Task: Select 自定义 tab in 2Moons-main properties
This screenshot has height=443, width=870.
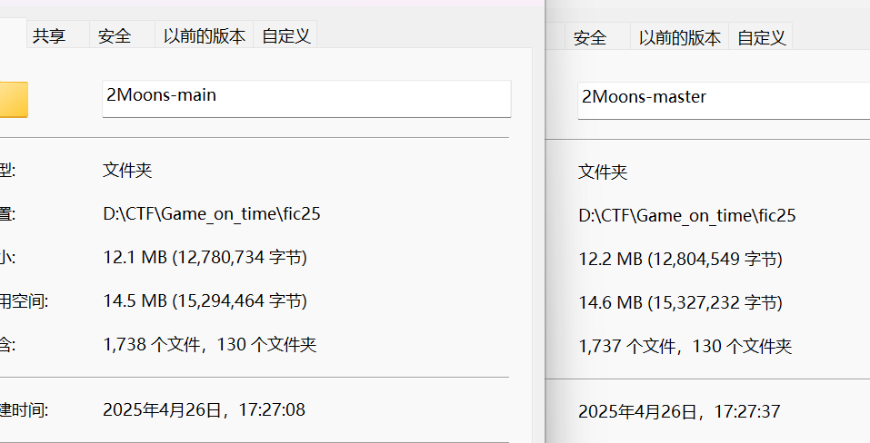Action: point(285,36)
